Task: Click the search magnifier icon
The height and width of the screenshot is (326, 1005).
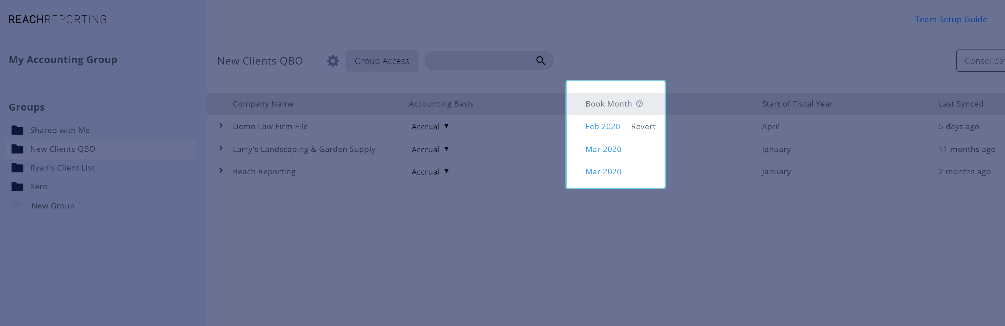Action: pos(540,61)
